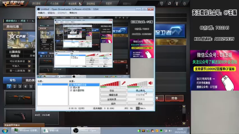Switch to the 我的信息 tab
The image size is (239, 134).
[29, 80]
